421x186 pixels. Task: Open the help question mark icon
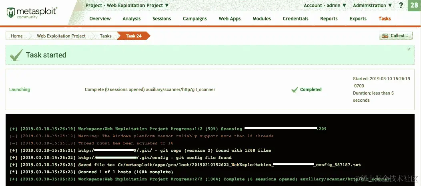click(401, 5)
